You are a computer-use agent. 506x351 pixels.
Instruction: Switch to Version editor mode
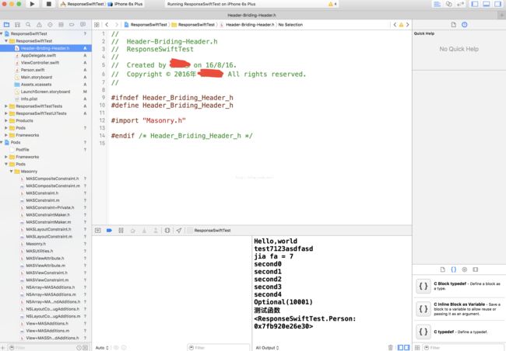coord(461,4)
